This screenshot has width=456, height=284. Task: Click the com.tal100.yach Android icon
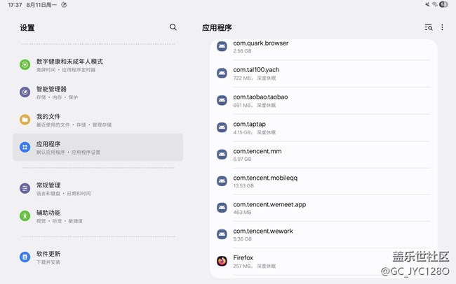[x=222, y=73]
